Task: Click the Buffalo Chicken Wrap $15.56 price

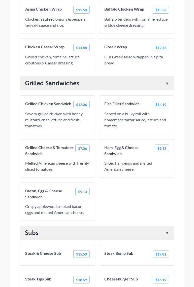Action: pyautogui.click(x=161, y=10)
